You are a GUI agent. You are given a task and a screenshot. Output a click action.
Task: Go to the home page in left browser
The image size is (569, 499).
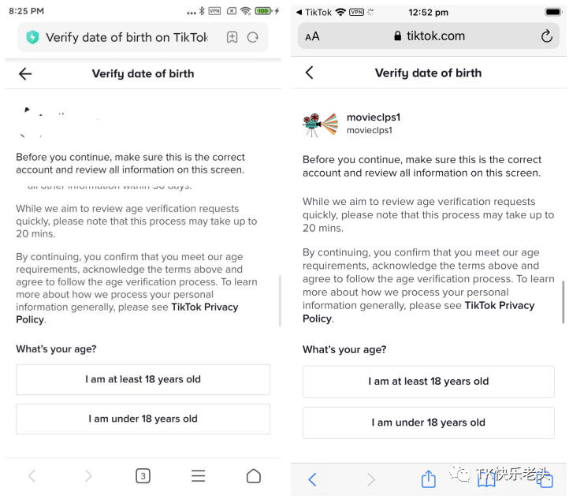[253, 476]
